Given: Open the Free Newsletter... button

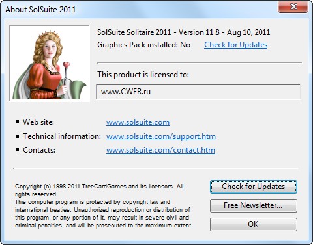Looking at the screenshot, I should (254, 205).
